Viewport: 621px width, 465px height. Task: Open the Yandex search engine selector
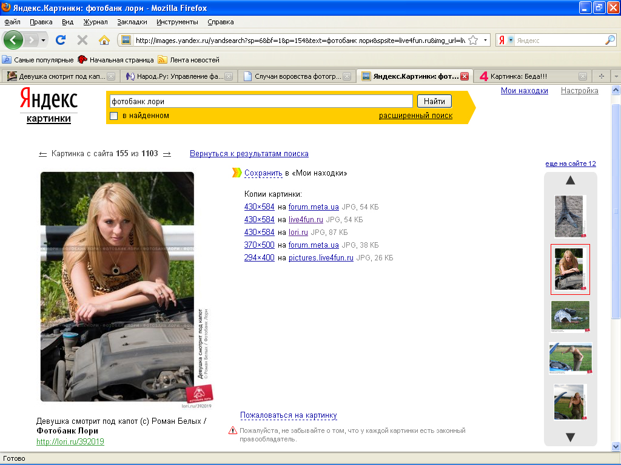click(505, 40)
